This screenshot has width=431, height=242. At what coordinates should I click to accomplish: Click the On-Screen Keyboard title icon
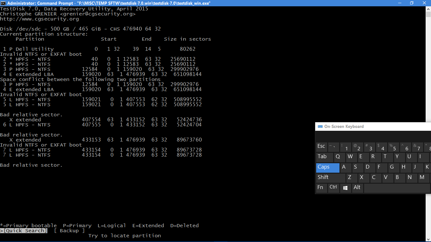[320, 126]
